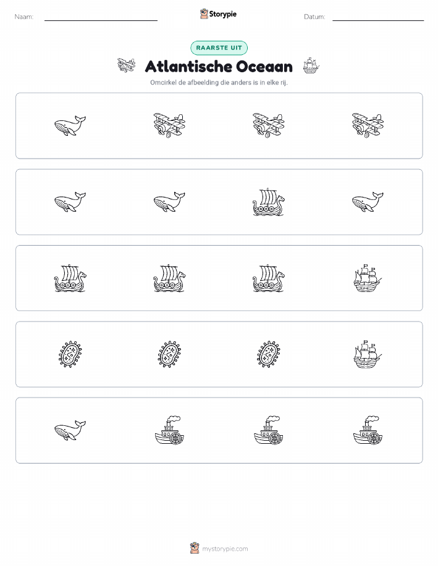Click the whale in the steamboat row
The height and width of the screenshot is (566, 438).
(70, 430)
